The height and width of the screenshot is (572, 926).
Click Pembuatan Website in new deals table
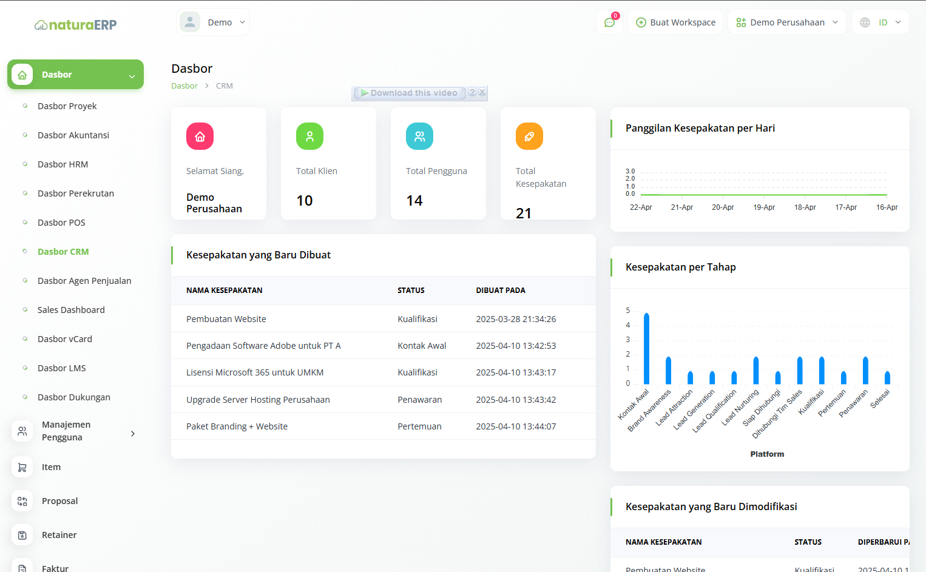click(x=226, y=319)
